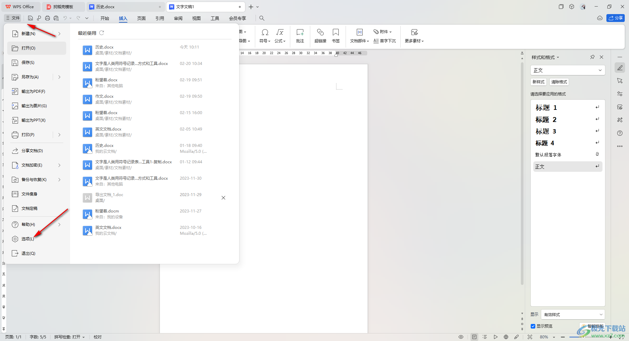Screen dimensions: 629x341
Task: Choose 保存(S) in file menu
Action: [37, 63]
